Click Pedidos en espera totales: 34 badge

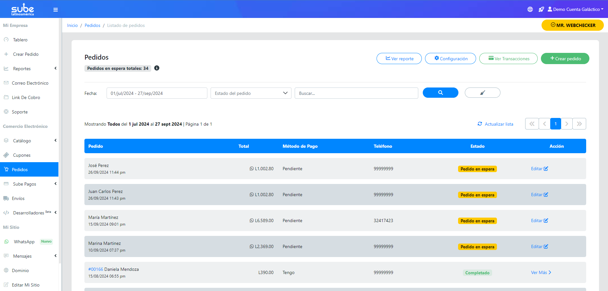tap(118, 68)
